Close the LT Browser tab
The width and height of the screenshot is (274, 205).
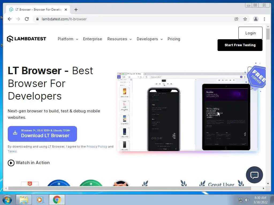(66, 10)
